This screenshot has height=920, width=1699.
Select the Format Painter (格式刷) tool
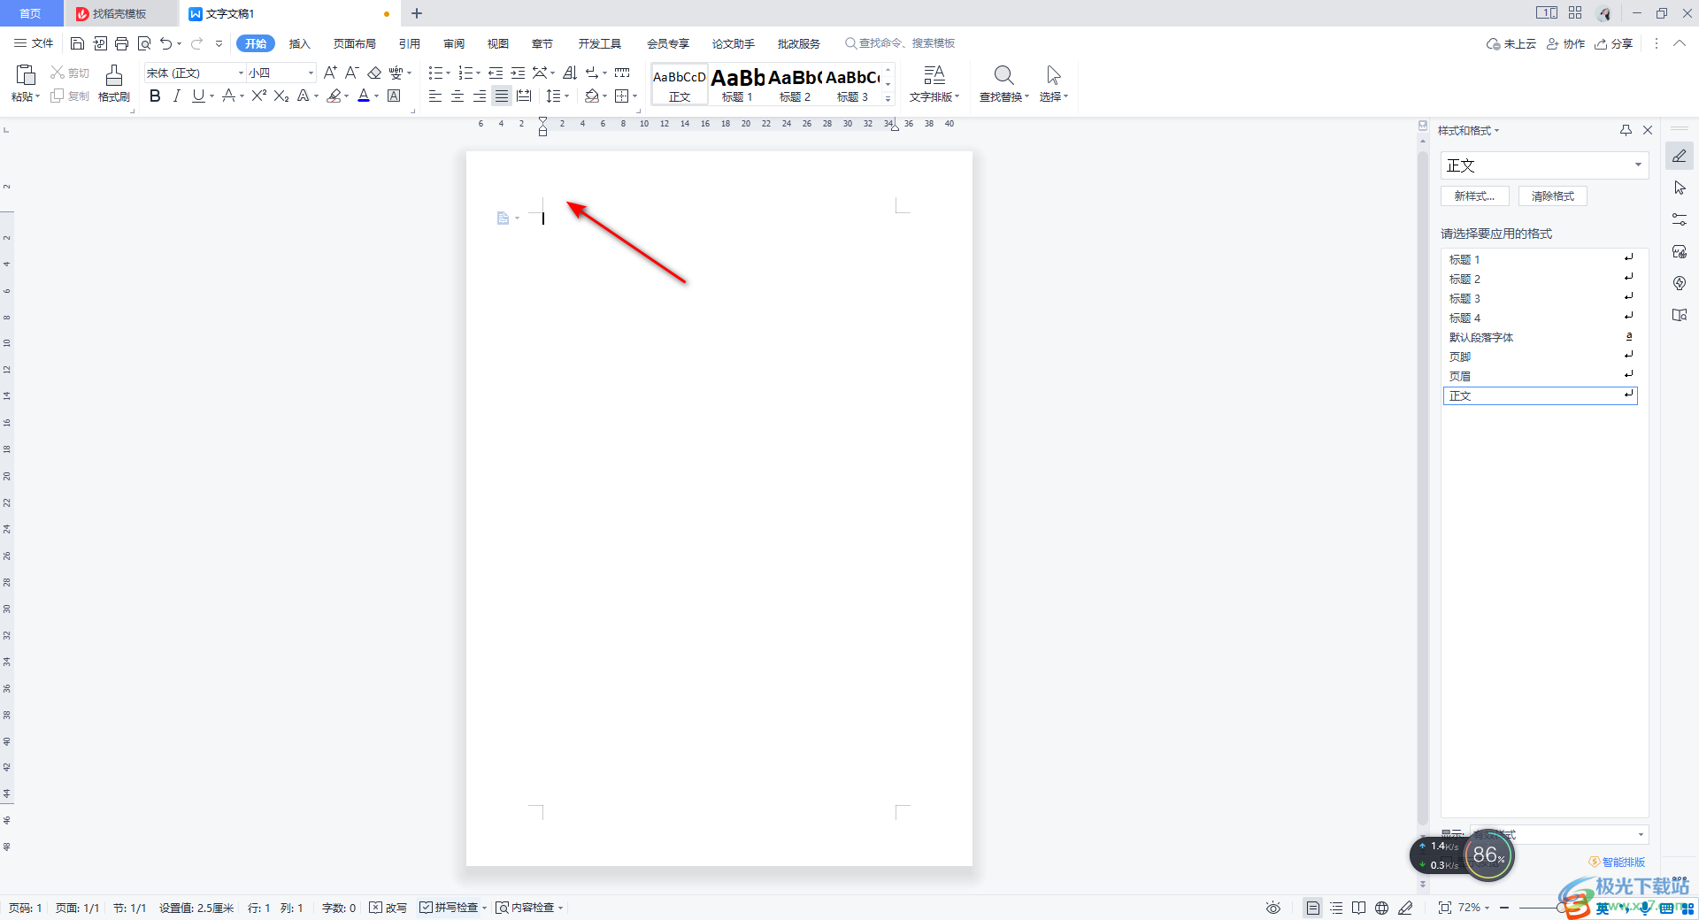[114, 83]
